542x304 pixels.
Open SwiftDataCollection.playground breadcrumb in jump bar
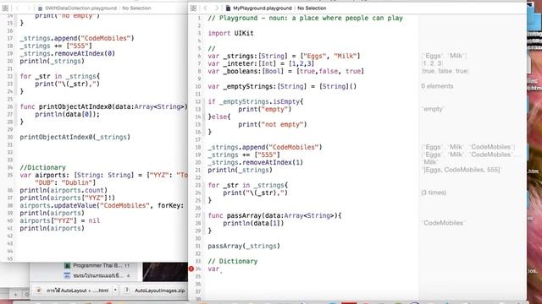pos(77,8)
